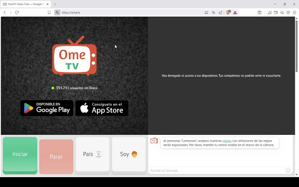This screenshot has width=299, height=187.
Task: Click the large OmeTV logo
Action: click(74, 56)
